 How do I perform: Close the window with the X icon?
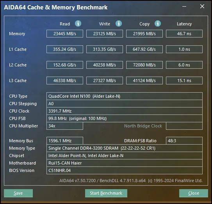click(x=202, y=6)
